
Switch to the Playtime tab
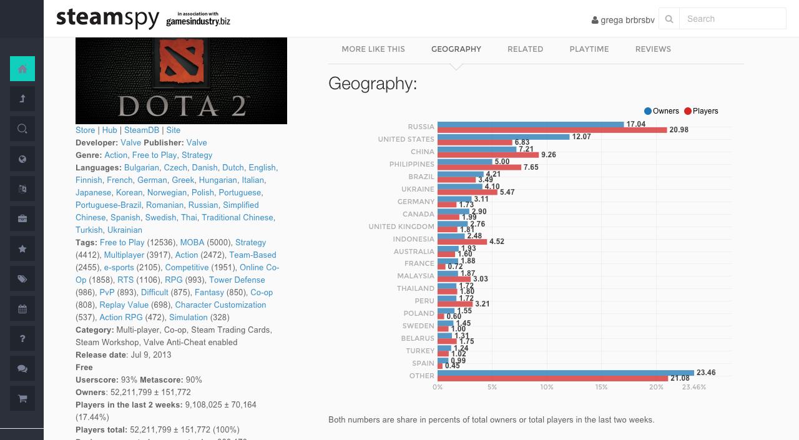point(589,49)
